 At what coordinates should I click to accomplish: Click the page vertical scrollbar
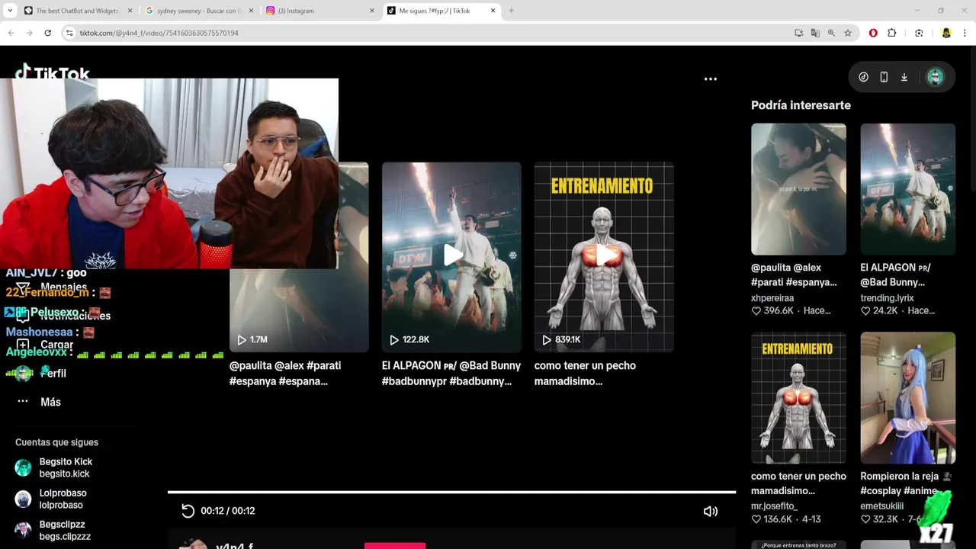pos(971,297)
